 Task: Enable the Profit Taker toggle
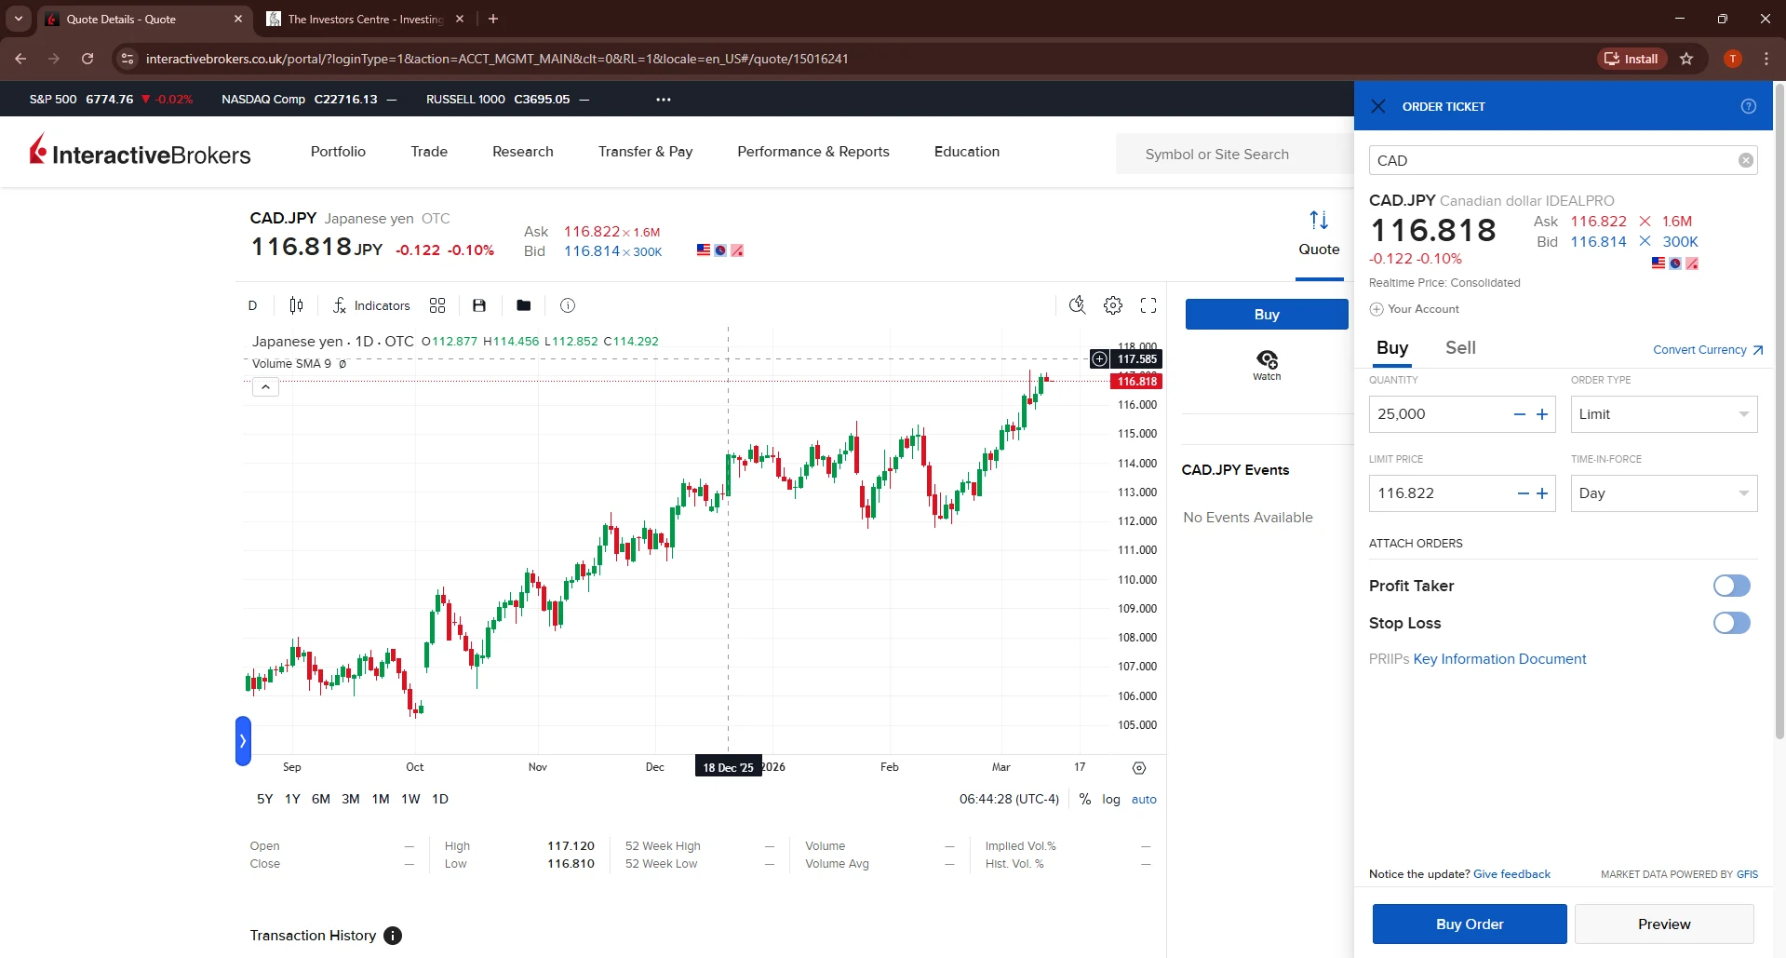pyautogui.click(x=1731, y=586)
